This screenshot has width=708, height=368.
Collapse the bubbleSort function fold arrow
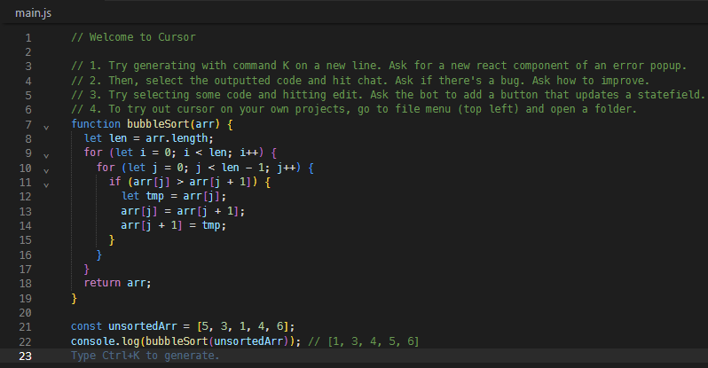tap(45, 125)
